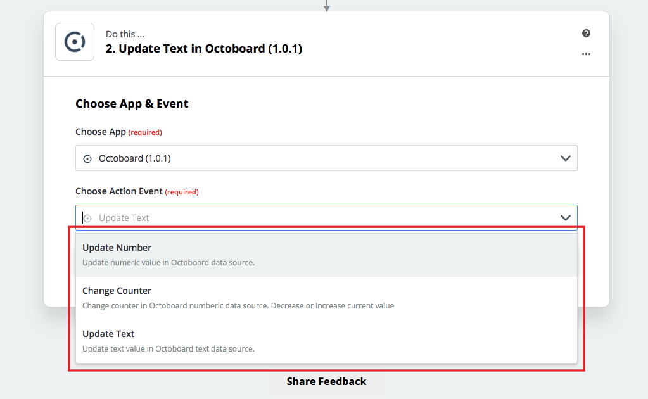Open the three-dot more options menu

[586, 54]
